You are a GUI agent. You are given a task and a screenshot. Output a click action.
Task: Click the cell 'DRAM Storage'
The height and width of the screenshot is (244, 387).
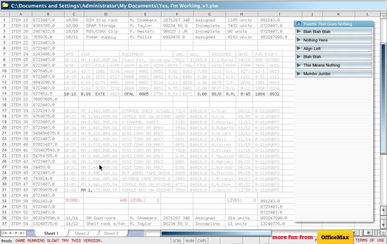(106, 26)
